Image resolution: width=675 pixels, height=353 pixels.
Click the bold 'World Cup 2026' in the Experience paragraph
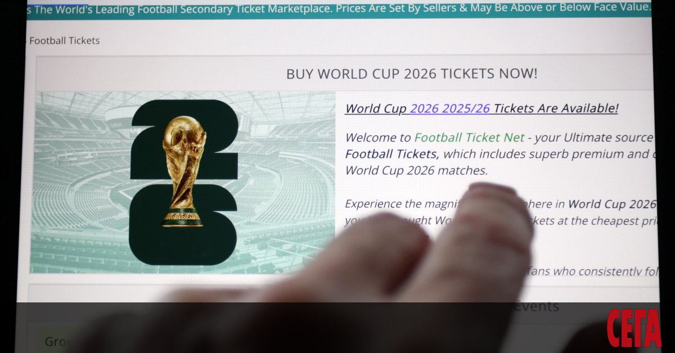pos(612,204)
